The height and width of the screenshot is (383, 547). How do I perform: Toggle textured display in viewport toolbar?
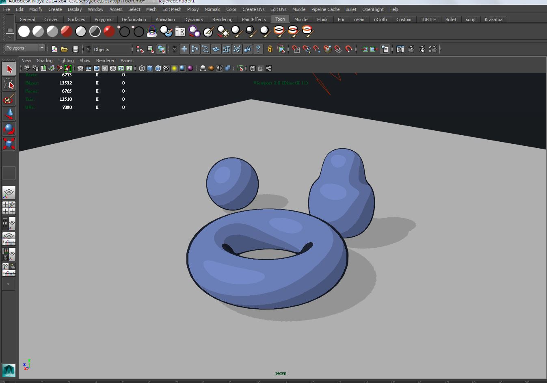pyautogui.click(x=166, y=68)
